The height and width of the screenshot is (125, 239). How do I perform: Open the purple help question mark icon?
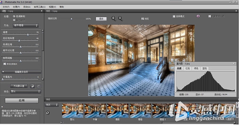198,16
